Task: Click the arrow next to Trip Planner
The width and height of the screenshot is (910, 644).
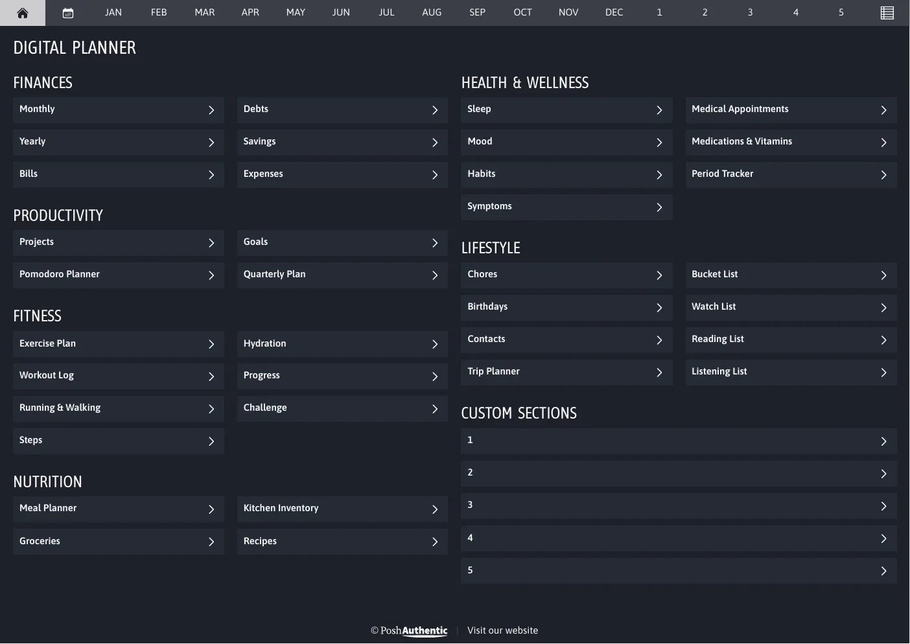Action: (x=659, y=373)
